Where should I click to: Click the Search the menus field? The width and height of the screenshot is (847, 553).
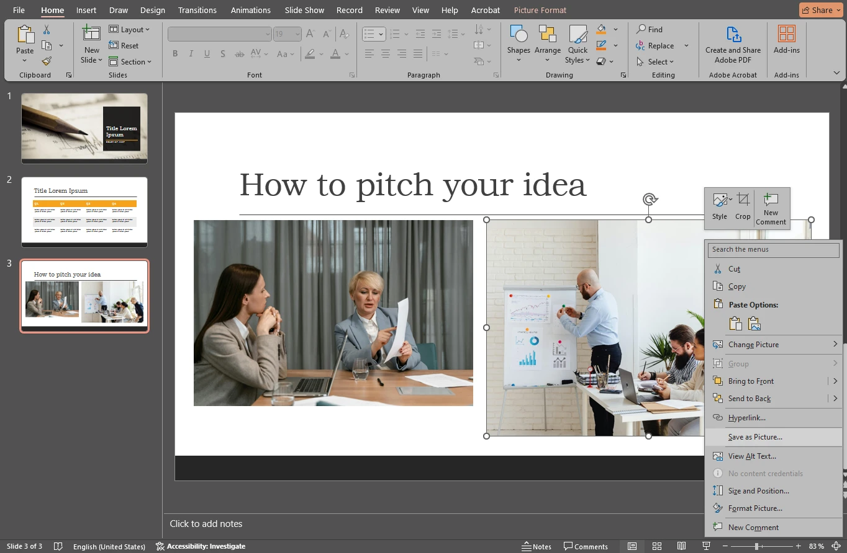click(x=773, y=249)
